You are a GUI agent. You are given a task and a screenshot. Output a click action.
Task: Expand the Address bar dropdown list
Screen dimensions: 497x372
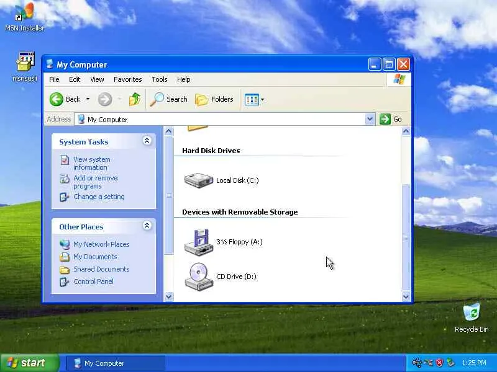[x=370, y=119]
